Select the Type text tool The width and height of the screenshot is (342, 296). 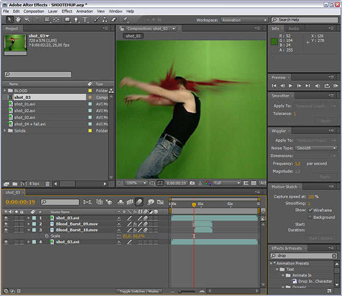pos(86,19)
